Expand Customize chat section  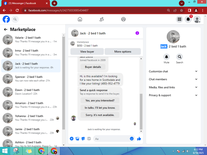[173, 72]
